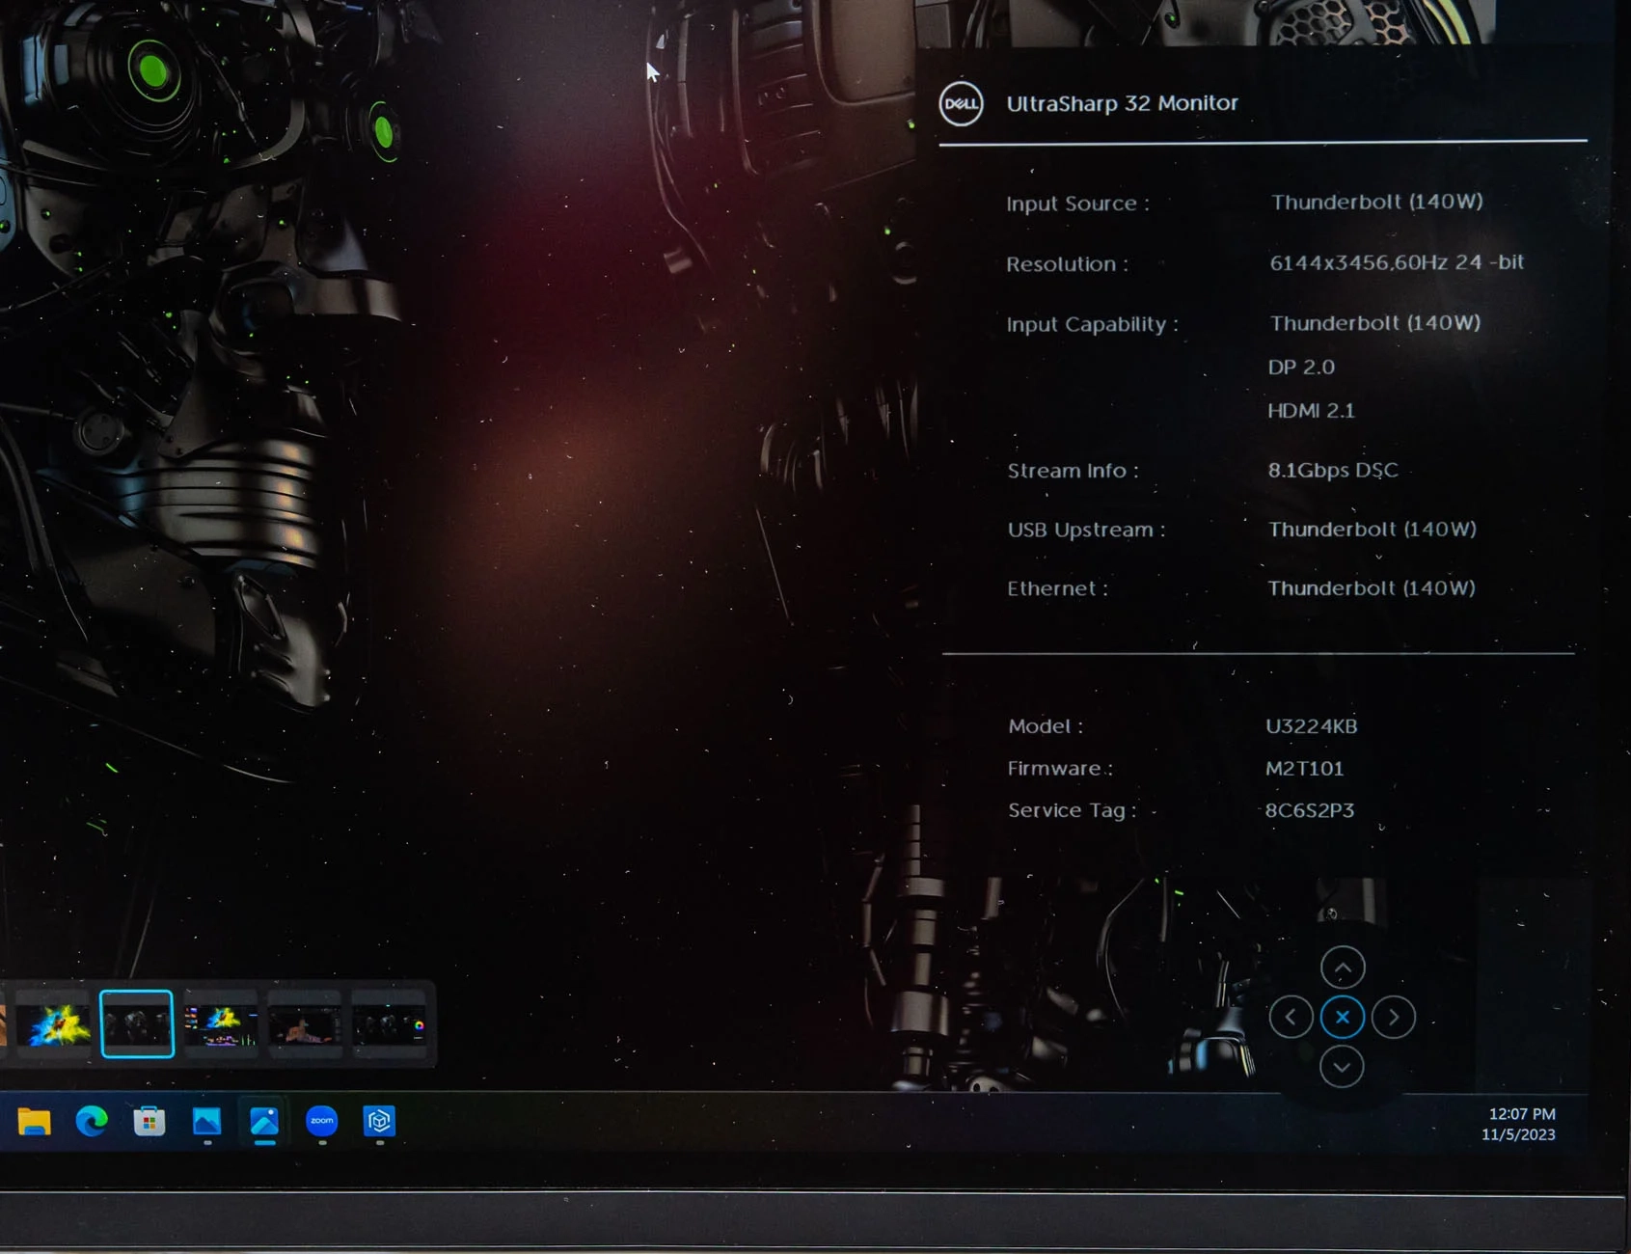Click the date 11/5/2023 in tray
Screen dimensions: 1631x1254
click(1518, 1135)
